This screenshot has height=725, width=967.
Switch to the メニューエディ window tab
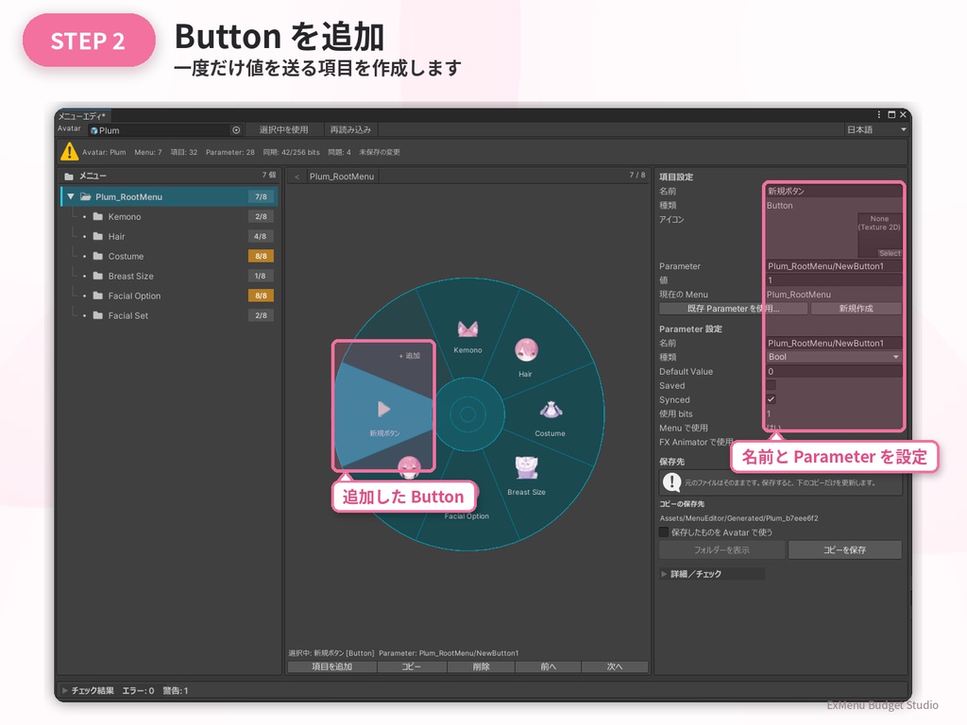click(x=82, y=116)
